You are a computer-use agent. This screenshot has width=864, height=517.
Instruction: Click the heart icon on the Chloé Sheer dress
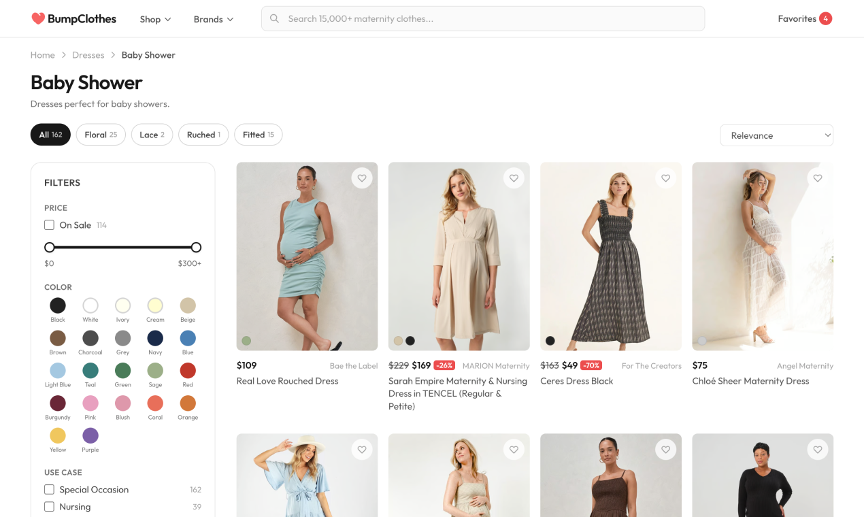coord(817,178)
